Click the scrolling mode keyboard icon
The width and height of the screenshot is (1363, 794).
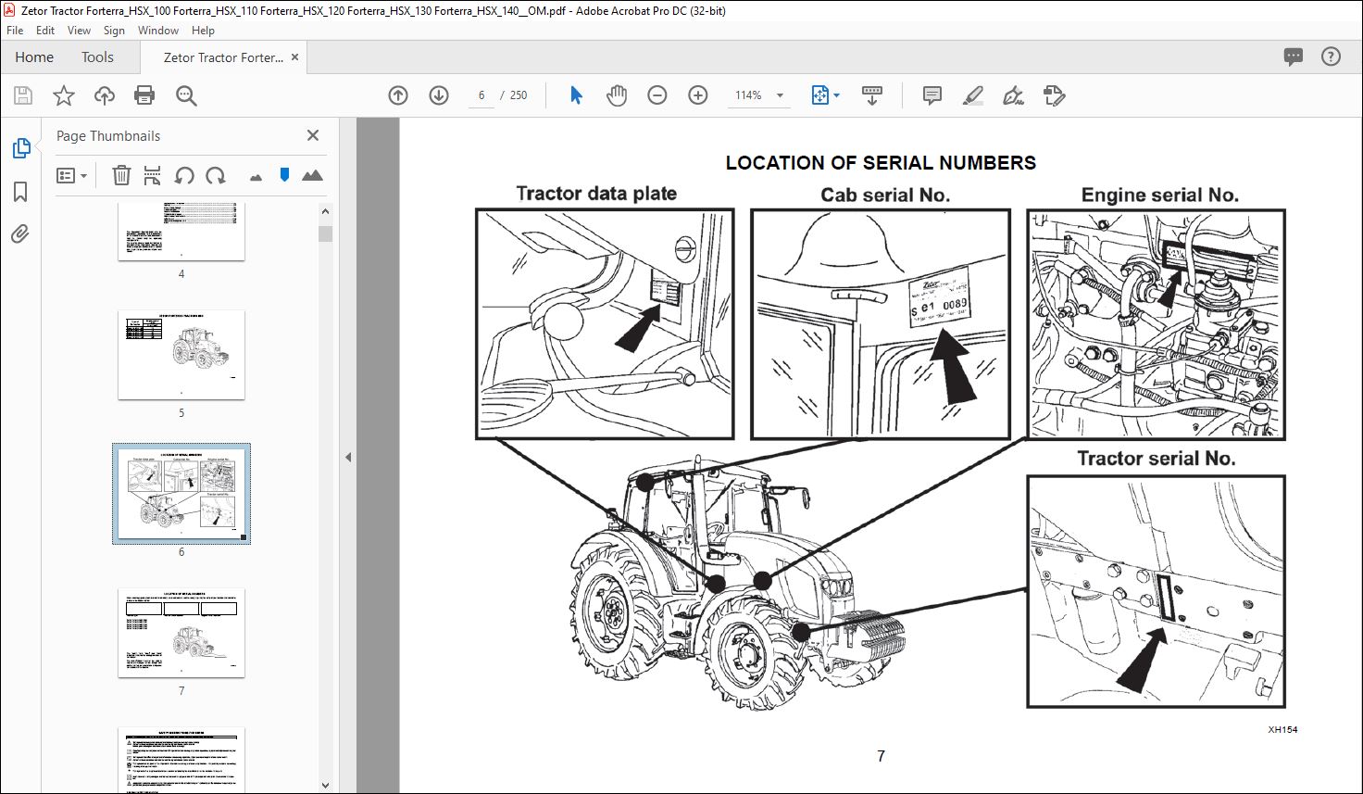[871, 95]
